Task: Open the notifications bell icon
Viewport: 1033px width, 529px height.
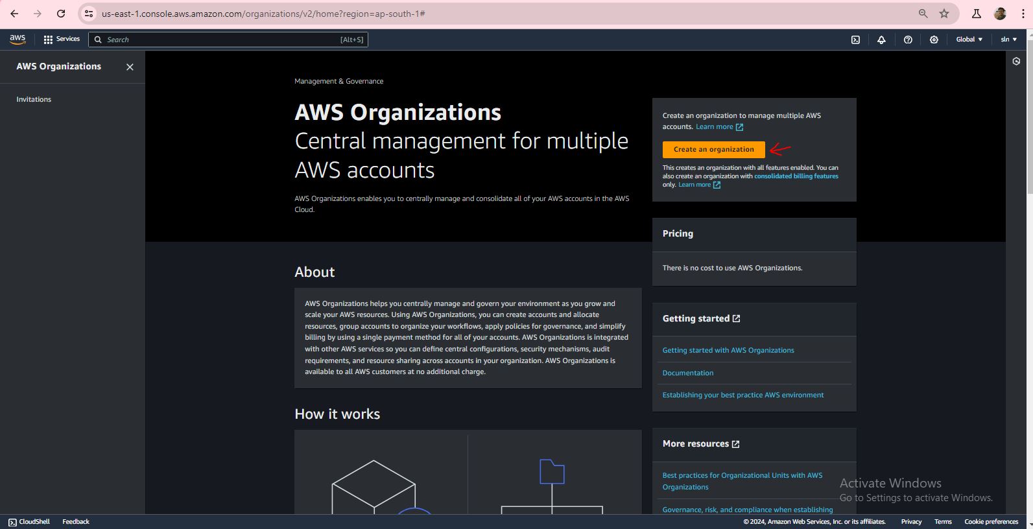Action: point(881,40)
